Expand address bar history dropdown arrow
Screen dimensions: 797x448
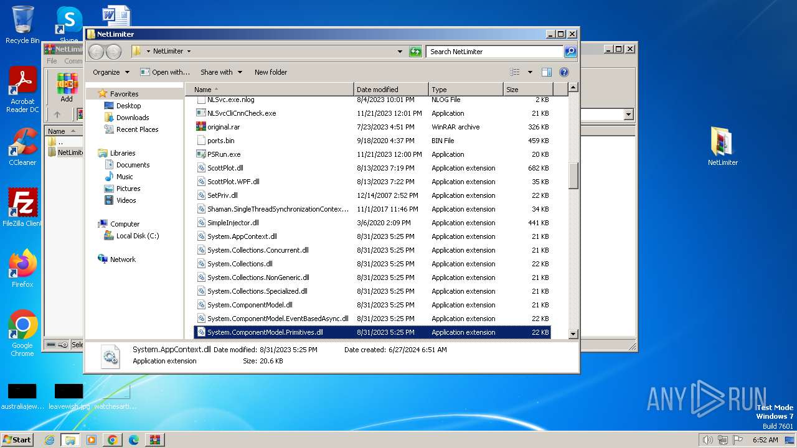point(400,52)
